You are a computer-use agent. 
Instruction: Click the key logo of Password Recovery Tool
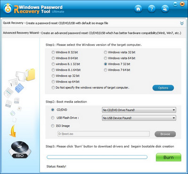point(8,9)
